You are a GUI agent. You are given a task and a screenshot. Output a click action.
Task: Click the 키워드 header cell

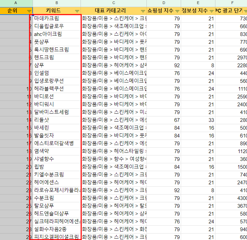[57, 11]
